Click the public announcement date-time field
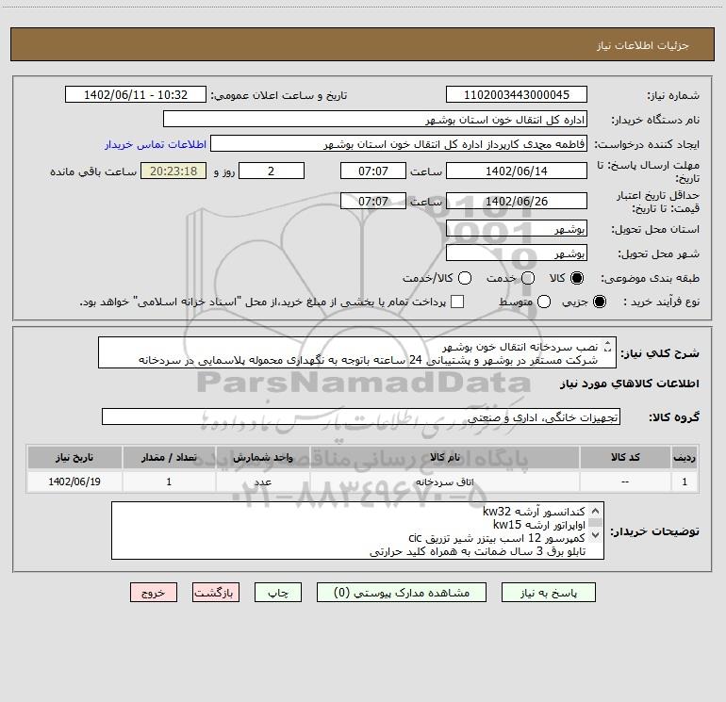This screenshot has width=726, height=702. click(x=136, y=94)
